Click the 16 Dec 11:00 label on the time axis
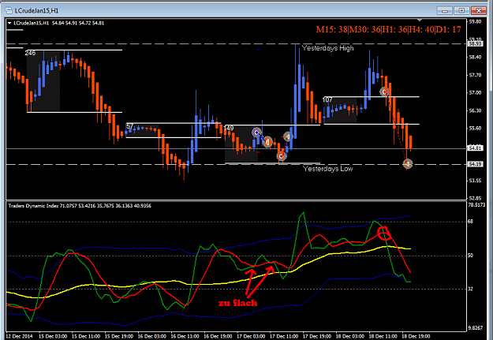This screenshot has width=493, height=340. pos(185,336)
